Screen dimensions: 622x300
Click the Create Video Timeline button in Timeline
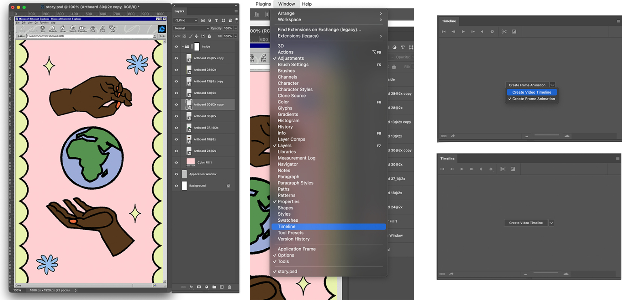click(x=525, y=222)
